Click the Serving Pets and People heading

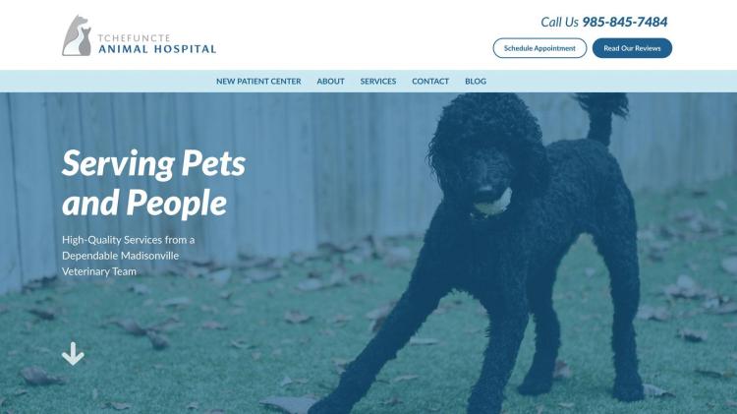pyautogui.click(x=153, y=183)
